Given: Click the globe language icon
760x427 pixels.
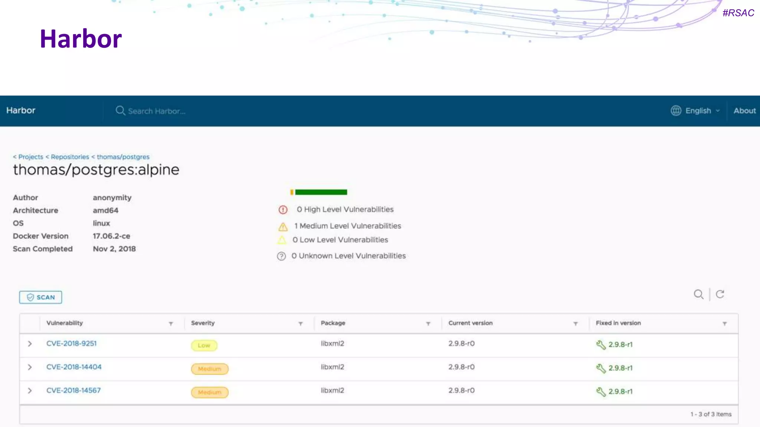Looking at the screenshot, I should [x=676, y=110].
